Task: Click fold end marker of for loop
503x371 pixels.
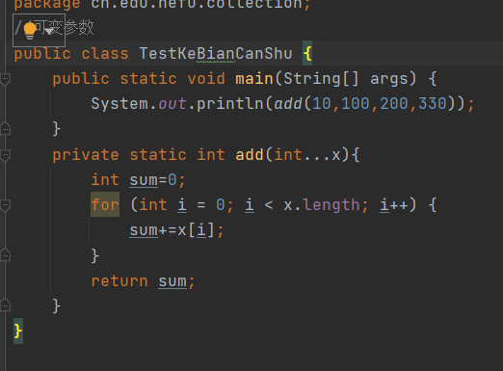Action: point(5,254)
